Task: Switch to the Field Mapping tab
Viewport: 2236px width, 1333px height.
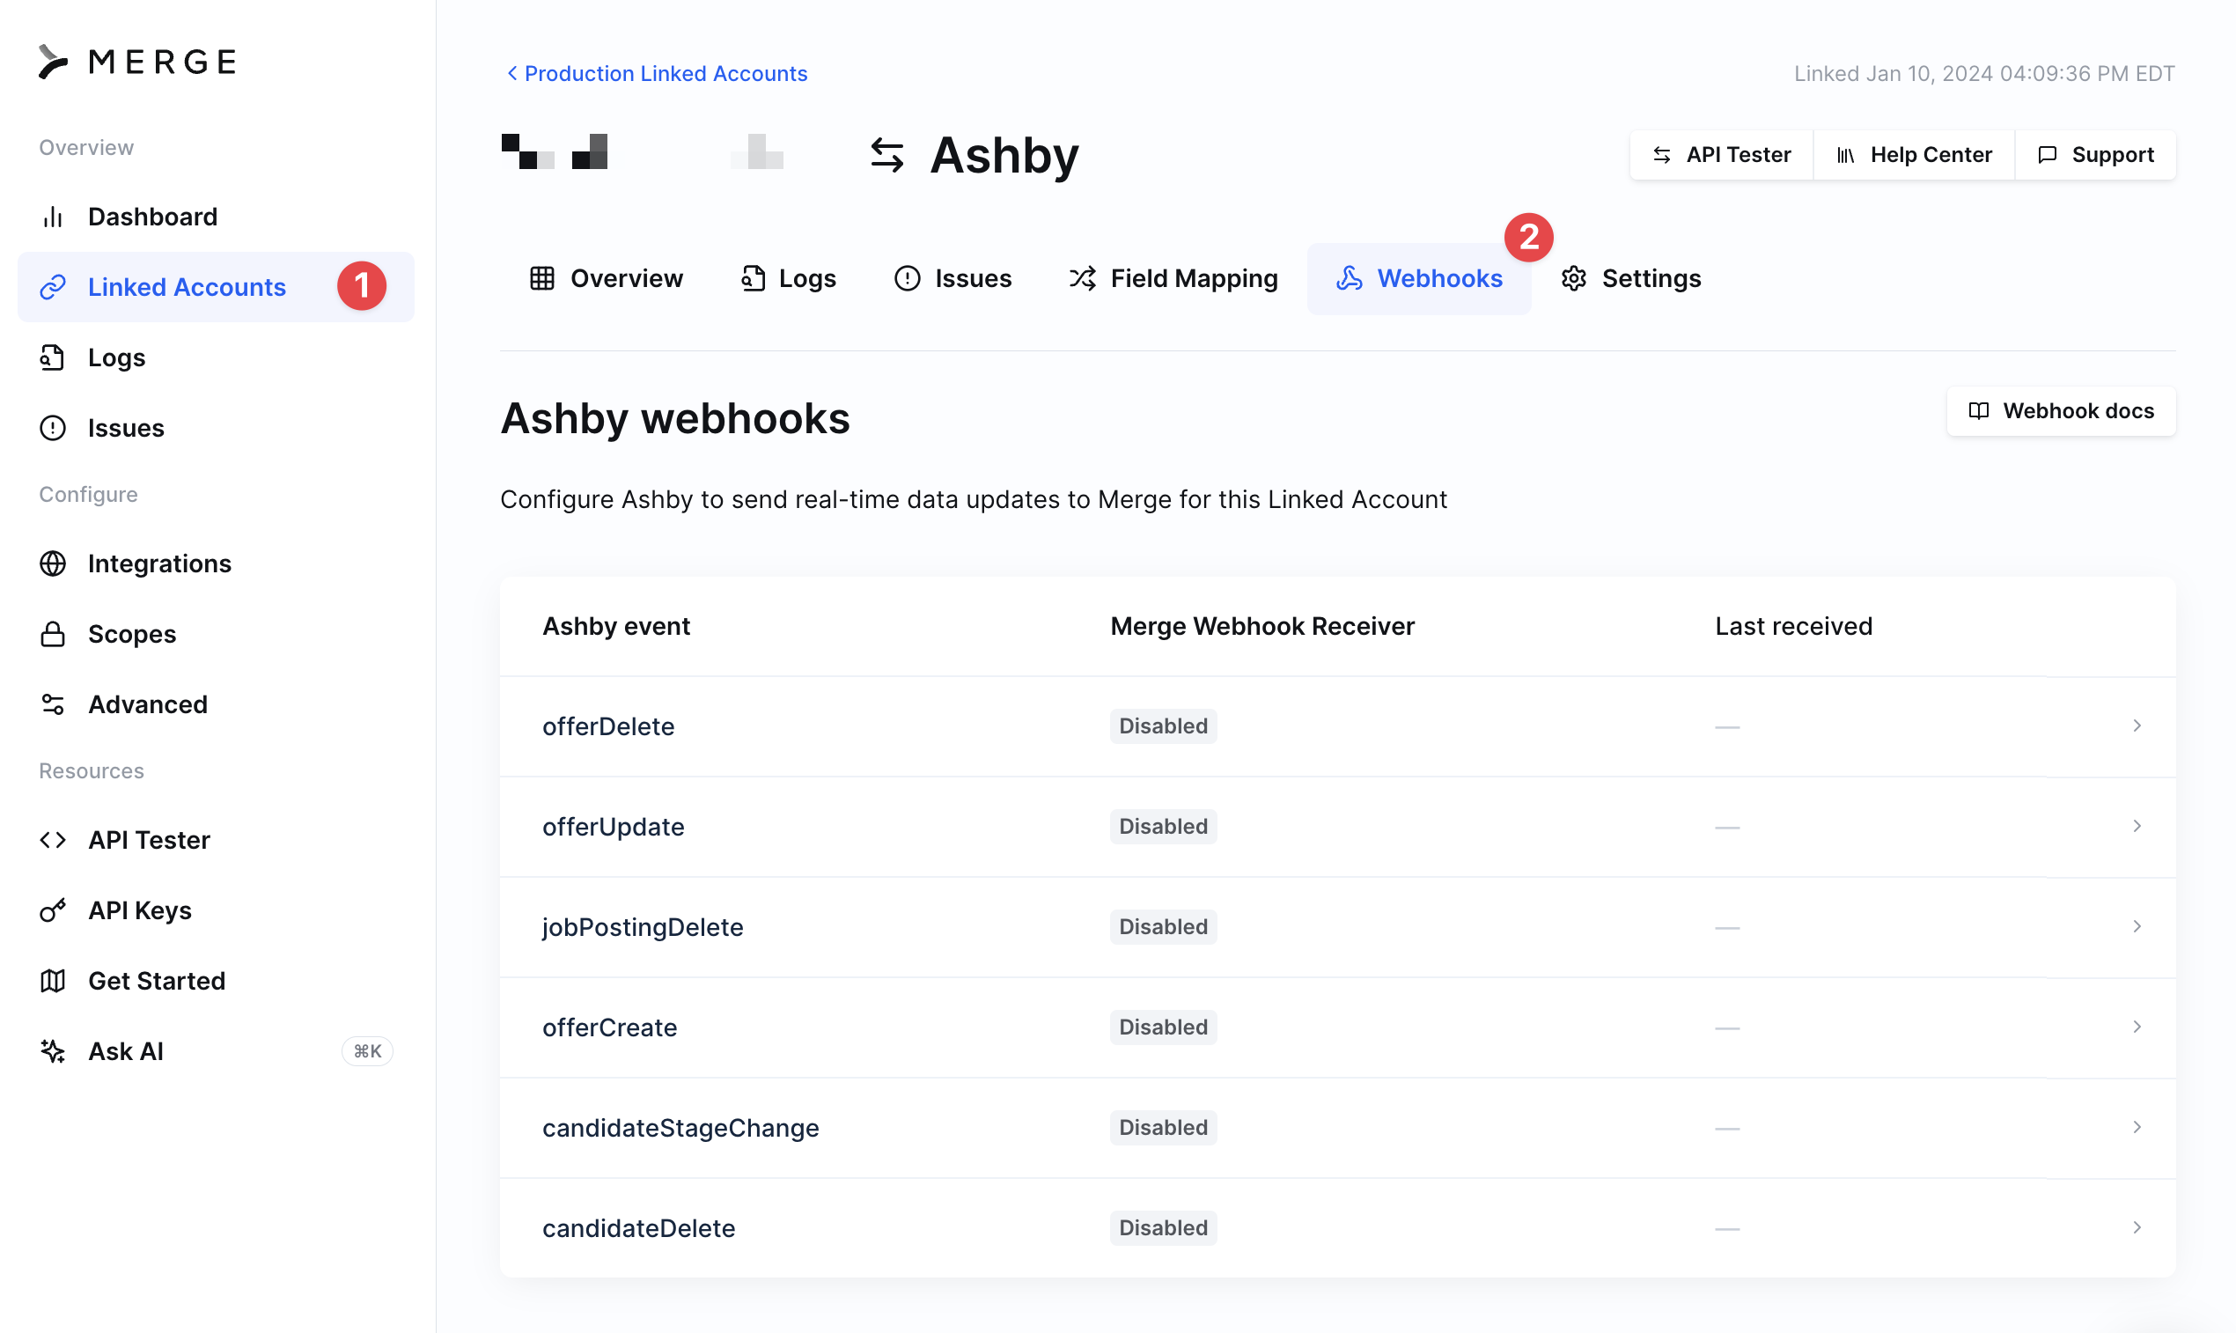Action: pyautogui.click(x=1173, y=278)
